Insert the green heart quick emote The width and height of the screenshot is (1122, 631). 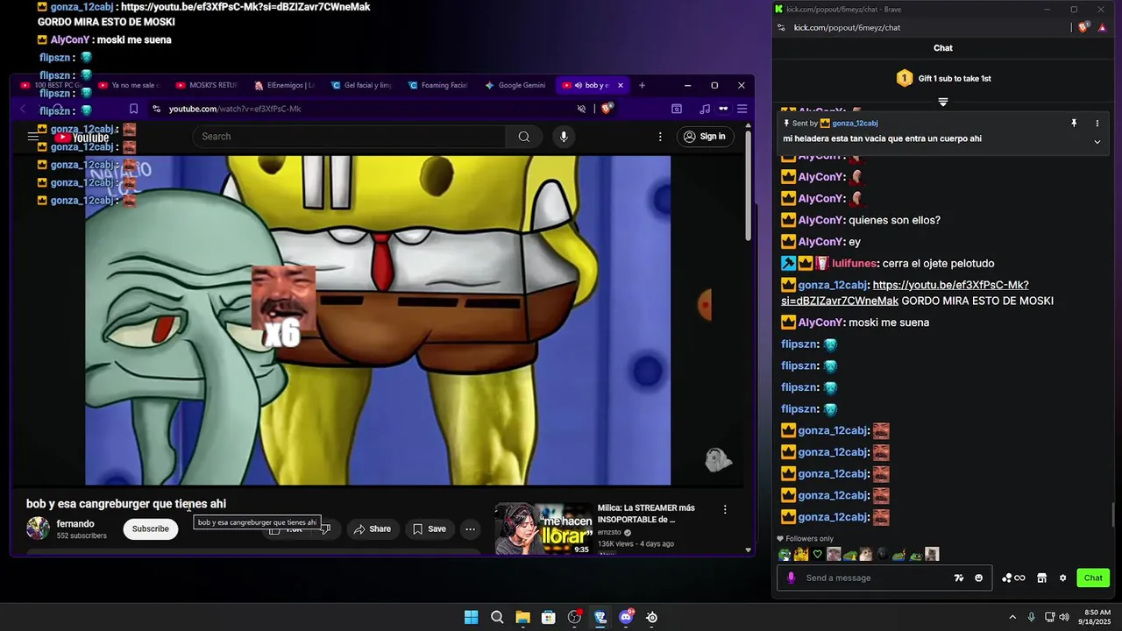tap(817, 554)
